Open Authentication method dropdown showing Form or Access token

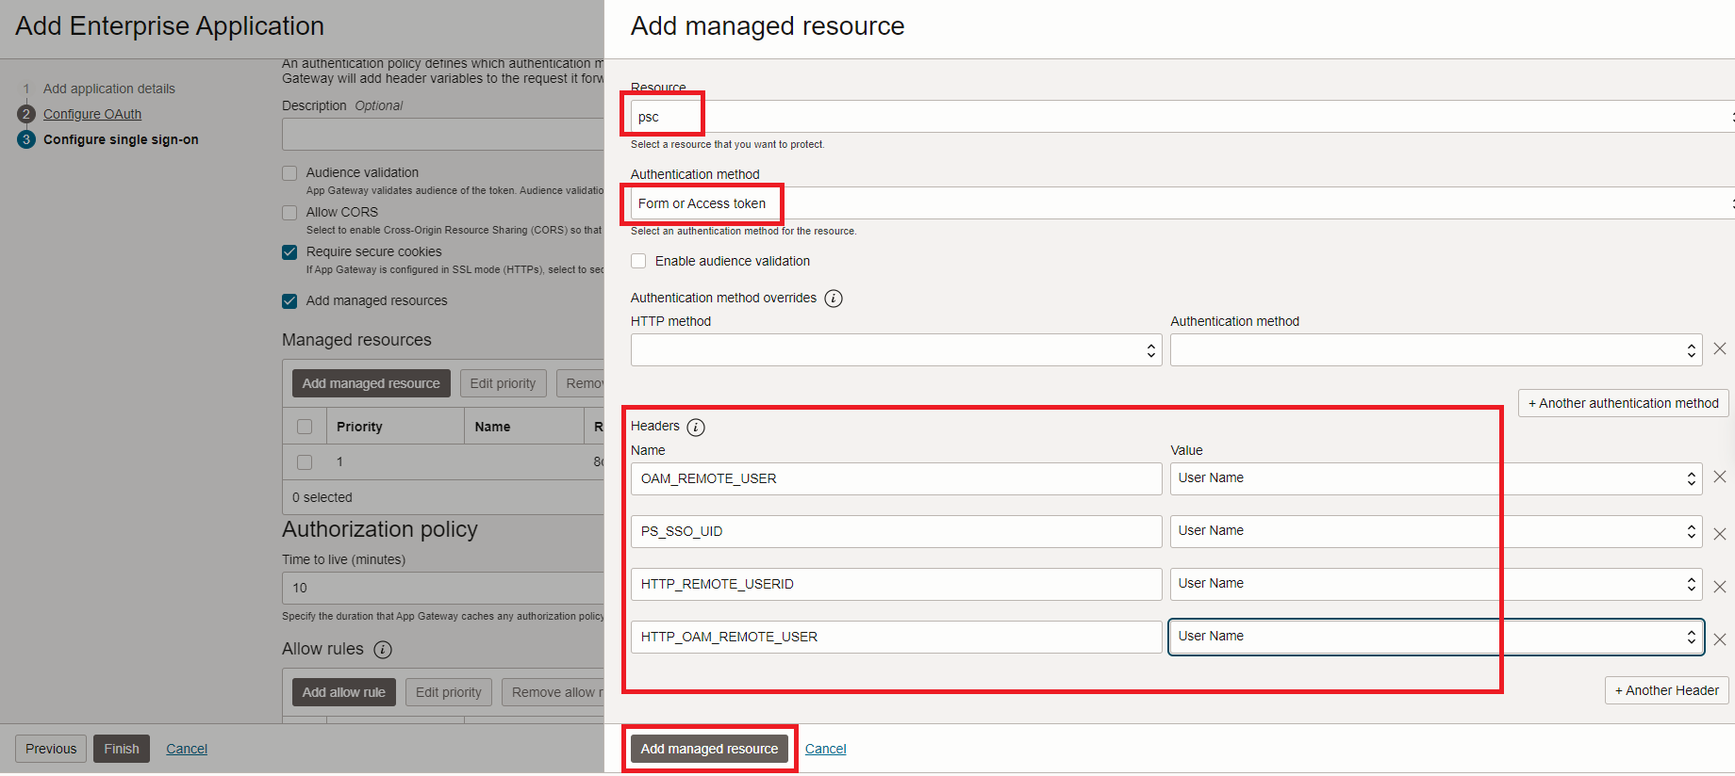[x=1182, y=203]
